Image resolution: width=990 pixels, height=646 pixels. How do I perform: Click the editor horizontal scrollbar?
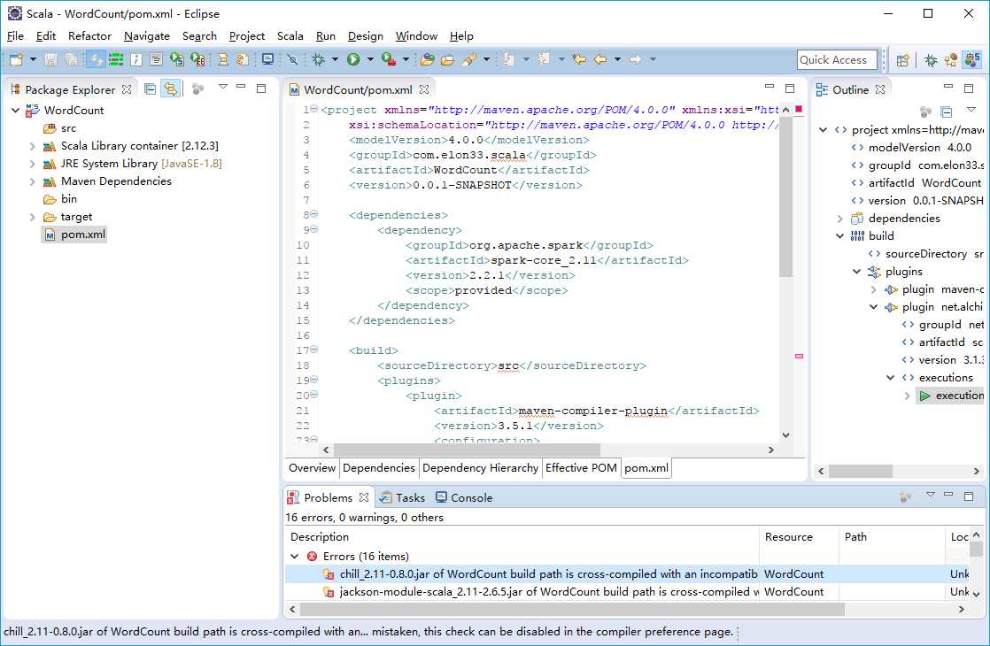(x=467, y=450)
